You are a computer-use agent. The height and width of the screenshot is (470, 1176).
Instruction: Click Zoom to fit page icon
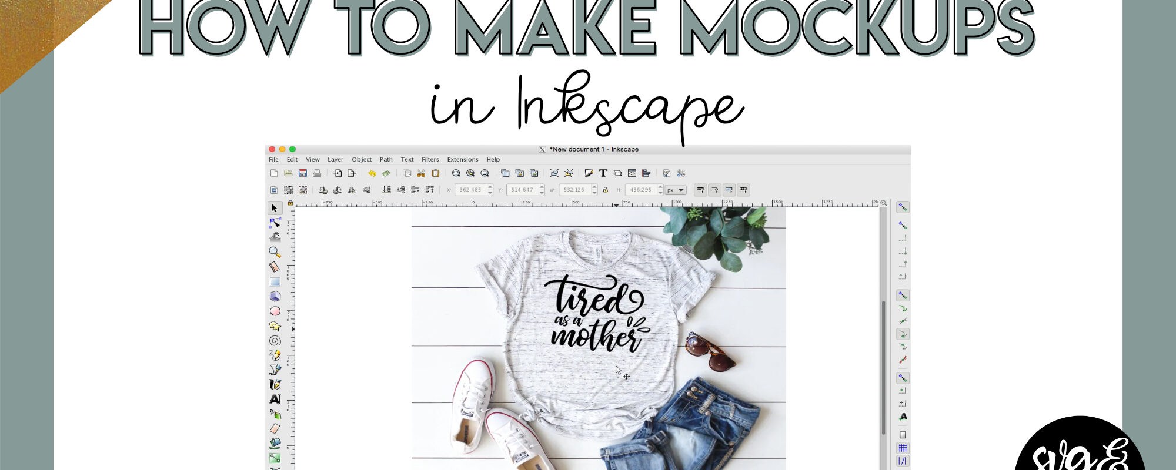pyautogui.click(x=485, y=173)
